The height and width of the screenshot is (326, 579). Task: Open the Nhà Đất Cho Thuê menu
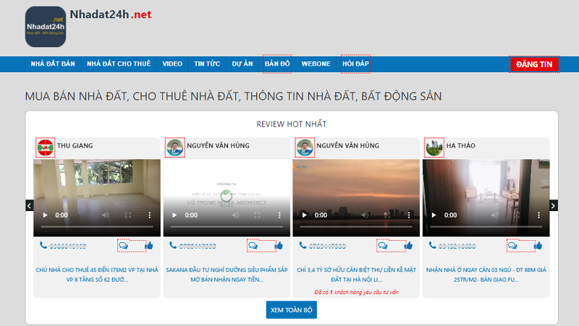119,64
